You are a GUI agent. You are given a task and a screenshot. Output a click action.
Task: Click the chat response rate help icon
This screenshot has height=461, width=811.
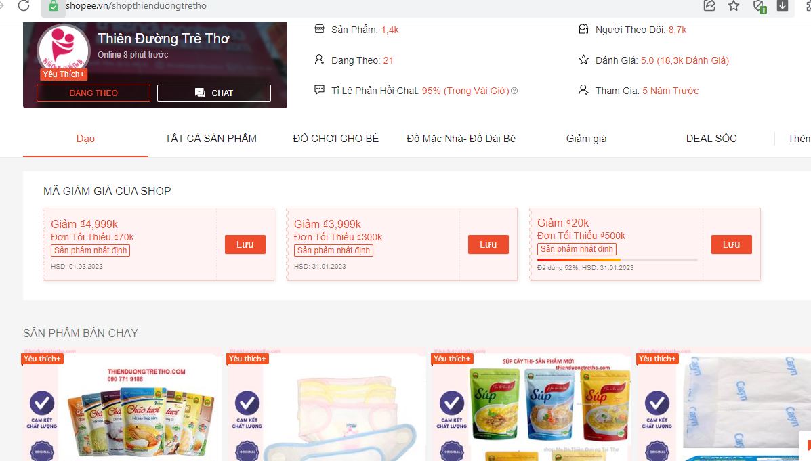click(514, 91)
